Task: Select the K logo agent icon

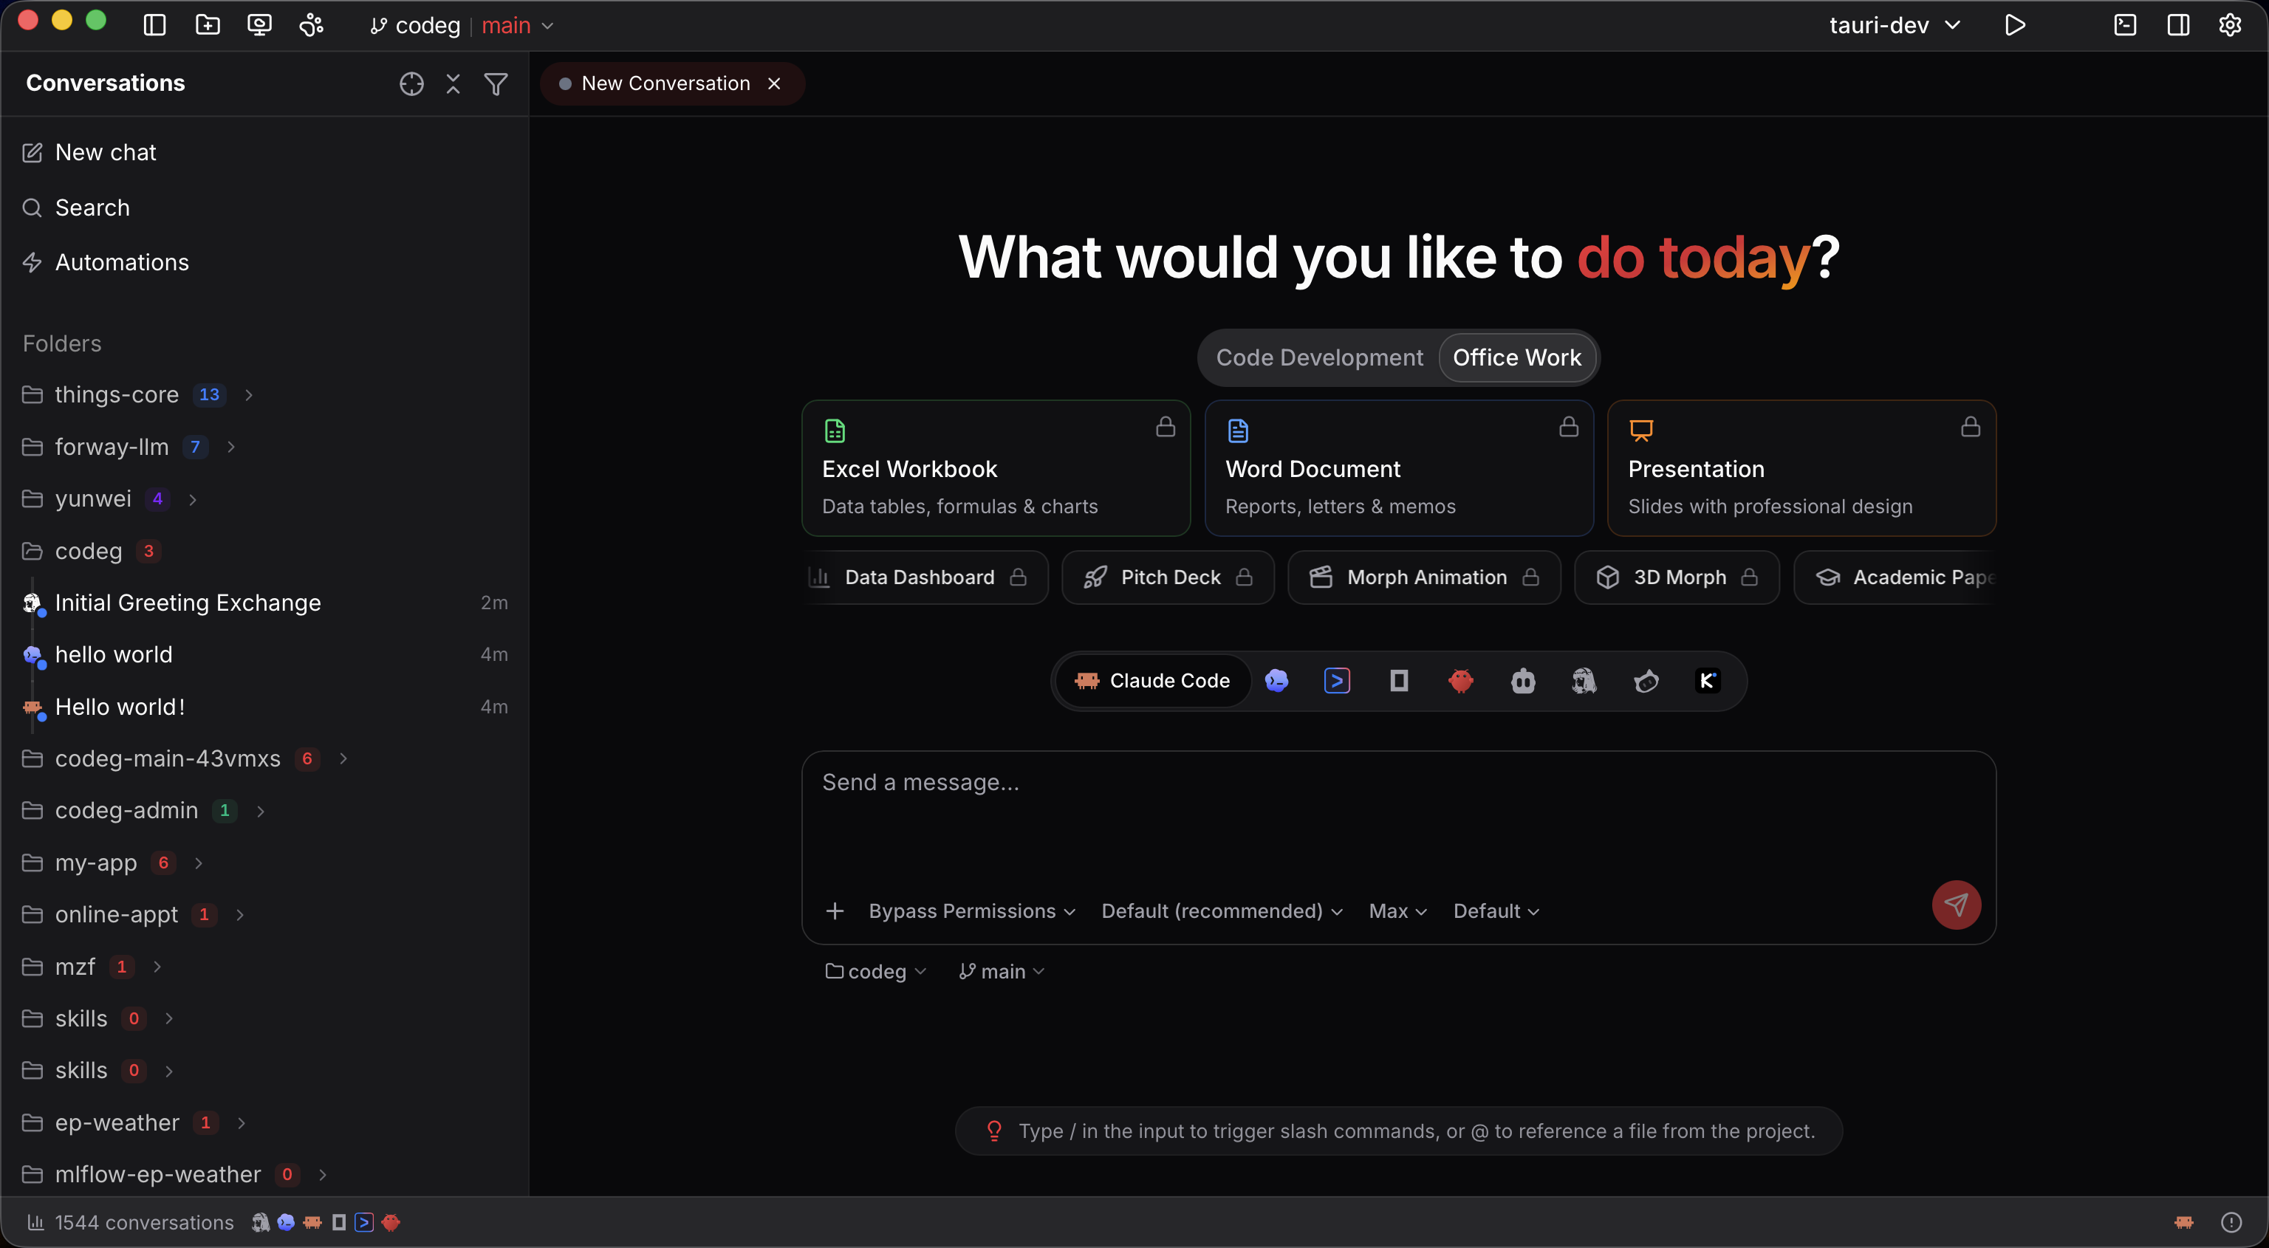Action: click(x=1707, y=681)
